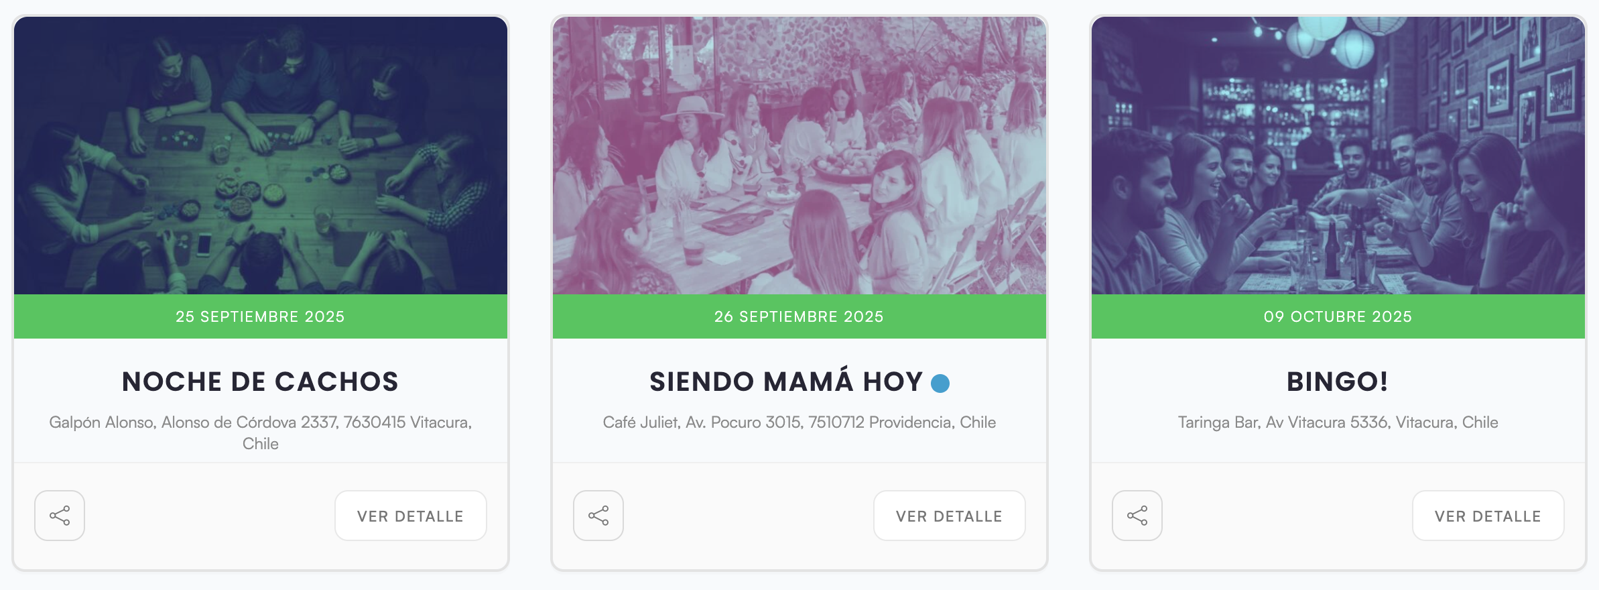Click the Café Juliet address text

click(x=799, y=422)
